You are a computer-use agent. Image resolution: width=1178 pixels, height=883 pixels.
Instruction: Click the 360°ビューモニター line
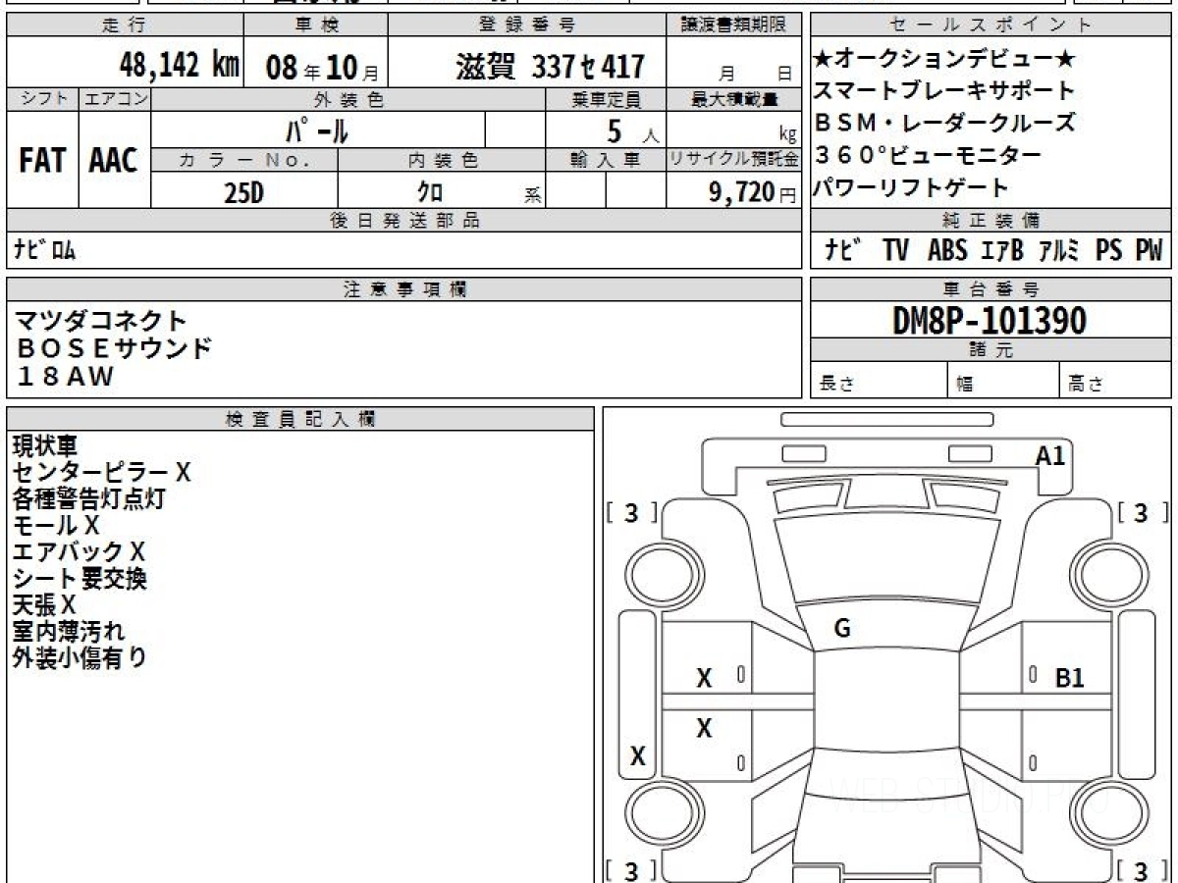click(928, 156)
